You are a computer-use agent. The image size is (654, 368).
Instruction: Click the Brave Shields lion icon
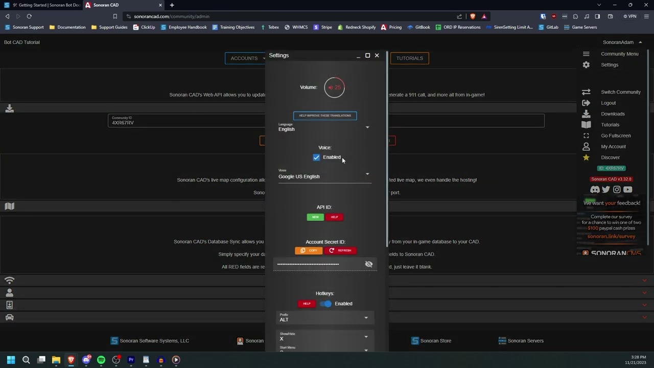pos(472,16)
